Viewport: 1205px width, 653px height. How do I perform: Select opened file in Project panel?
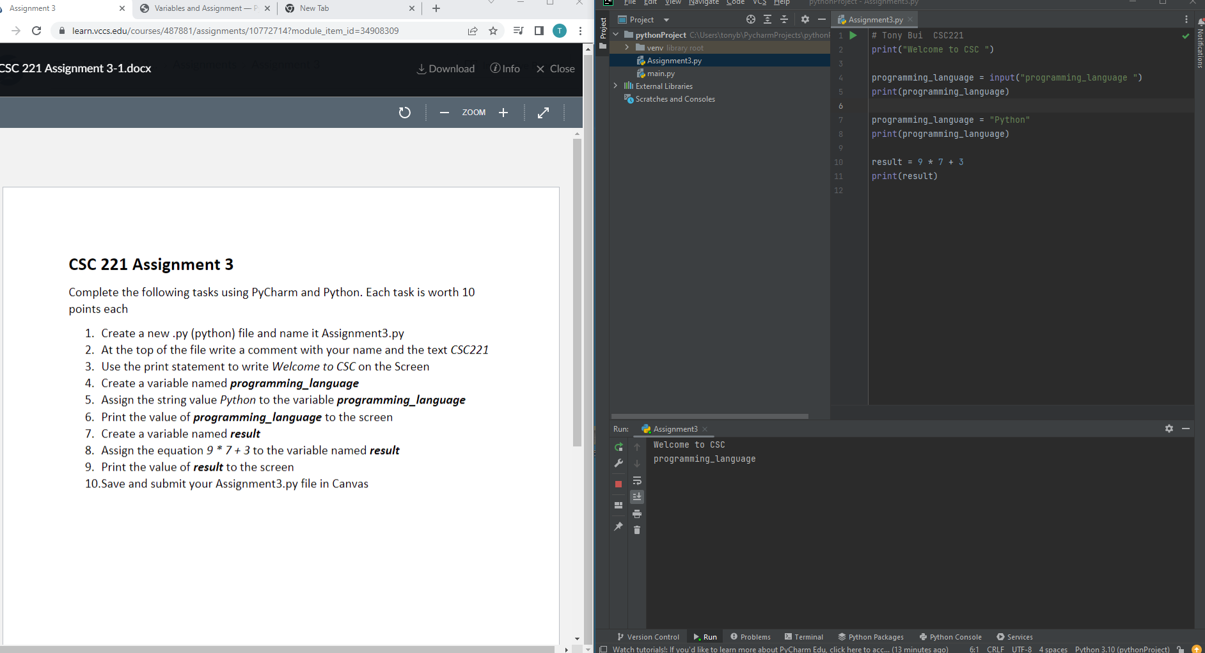tap(750, 19)
